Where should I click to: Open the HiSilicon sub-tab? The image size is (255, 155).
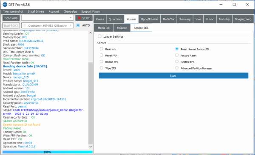(x=122, y=28)
